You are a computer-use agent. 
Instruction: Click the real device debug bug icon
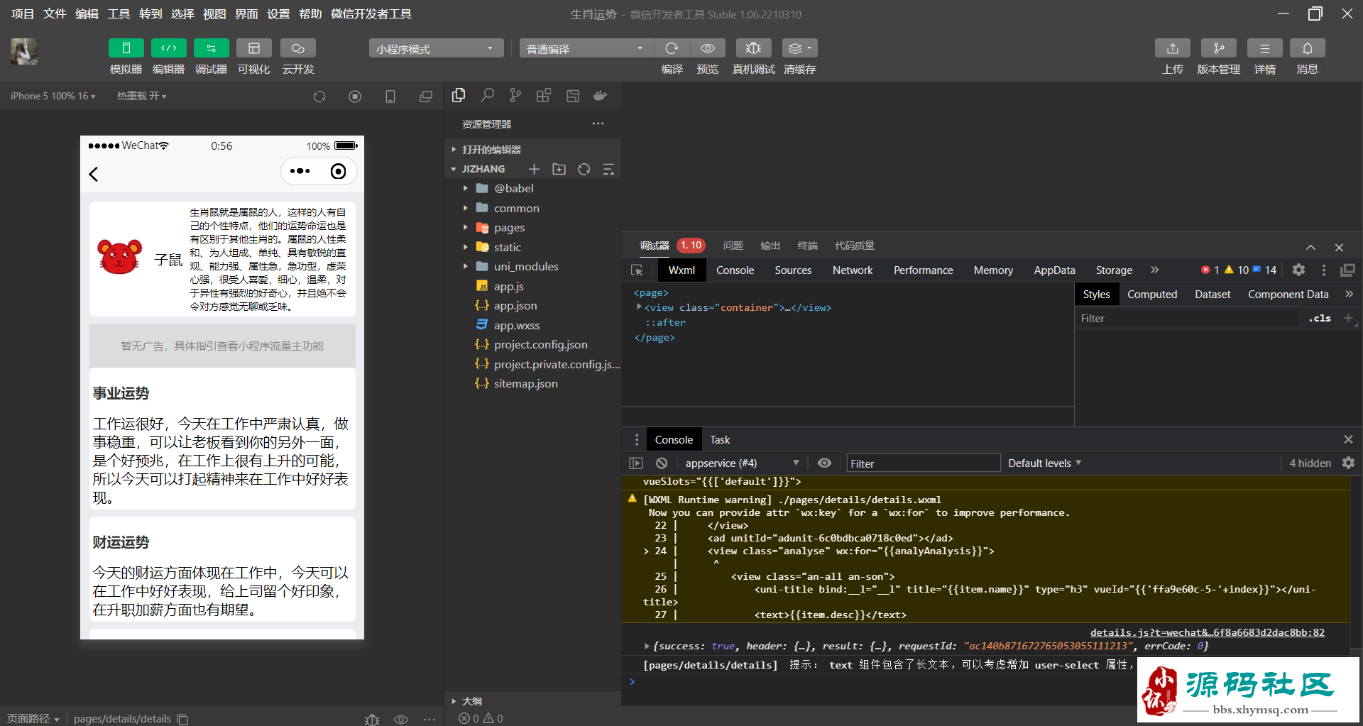coord(754,48)
